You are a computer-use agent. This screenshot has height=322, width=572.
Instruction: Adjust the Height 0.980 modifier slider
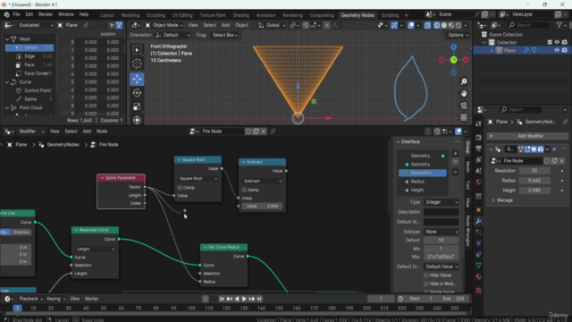tap(534, 191)
